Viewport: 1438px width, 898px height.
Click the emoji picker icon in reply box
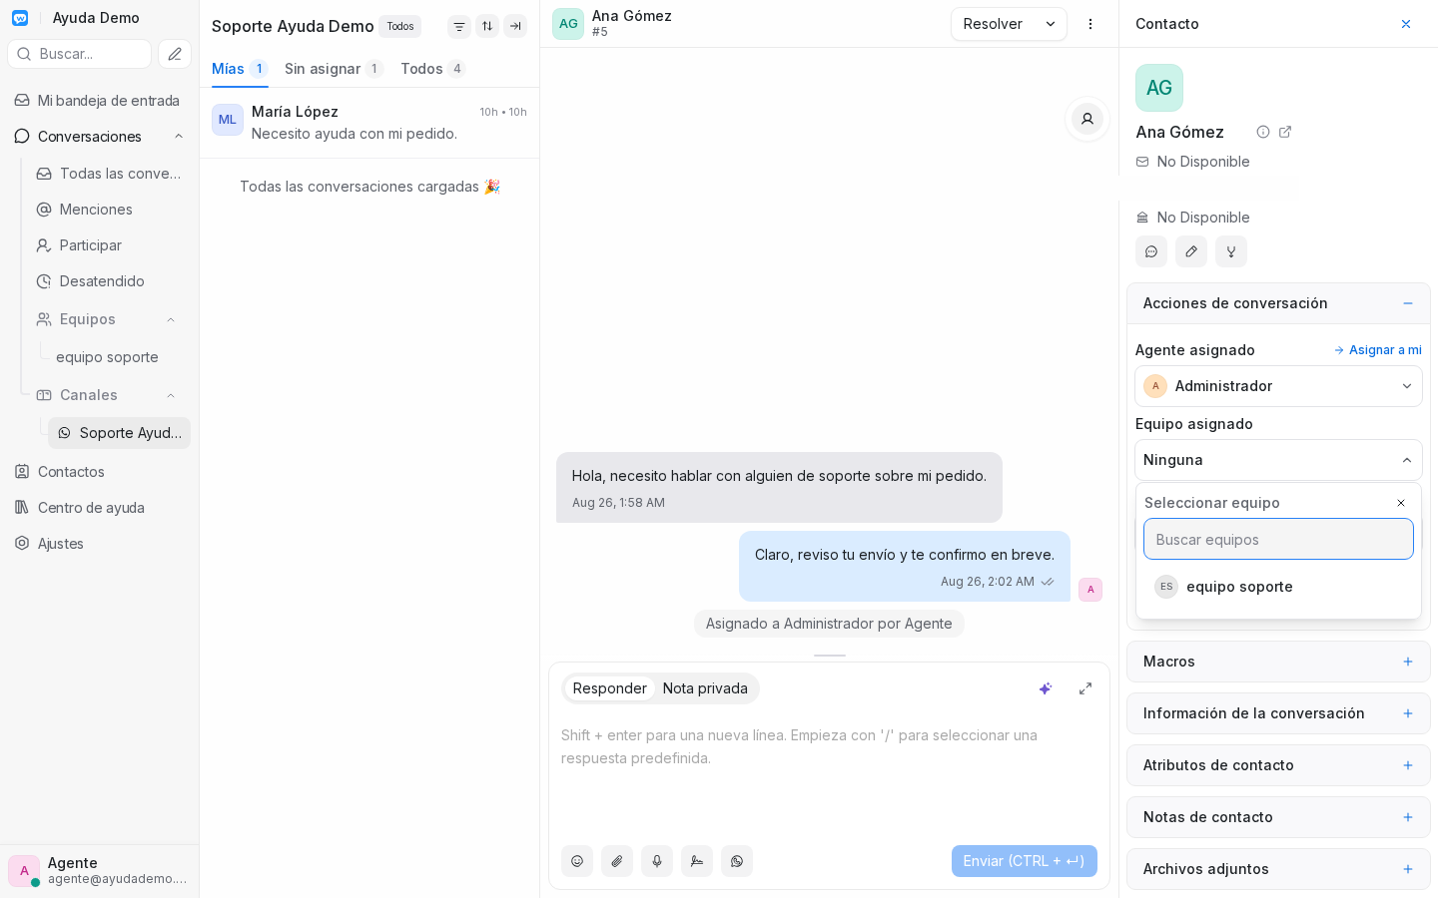[577, 861]
